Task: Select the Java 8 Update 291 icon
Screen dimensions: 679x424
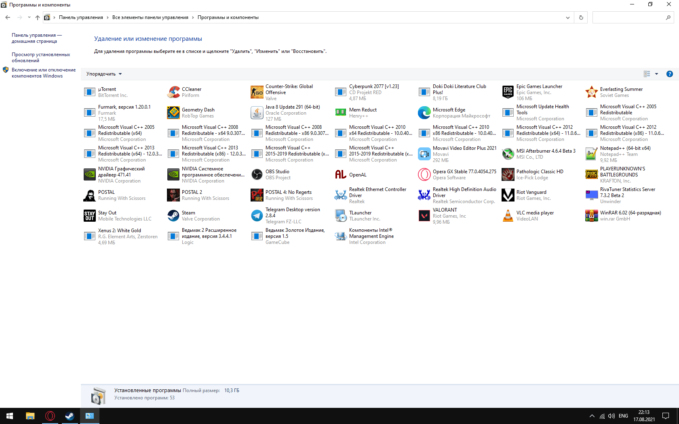Action: [257, 113]
